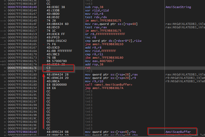Click instruction 'test rax,rax'
Viewport: 205px width, 137px height.
tap(96, 27)
